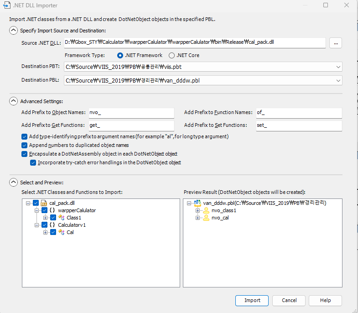Screen dimensions: 358x313
Task: Collapse the warpperCalulator tree node
Action: point(37,210)
